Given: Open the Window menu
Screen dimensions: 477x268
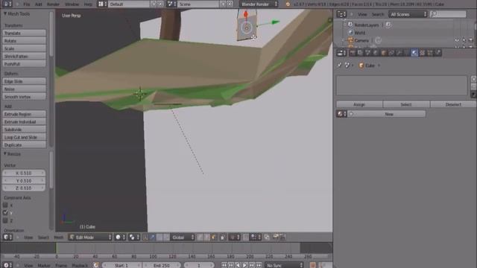Looking at the screenshot, I should coord(72,4).
